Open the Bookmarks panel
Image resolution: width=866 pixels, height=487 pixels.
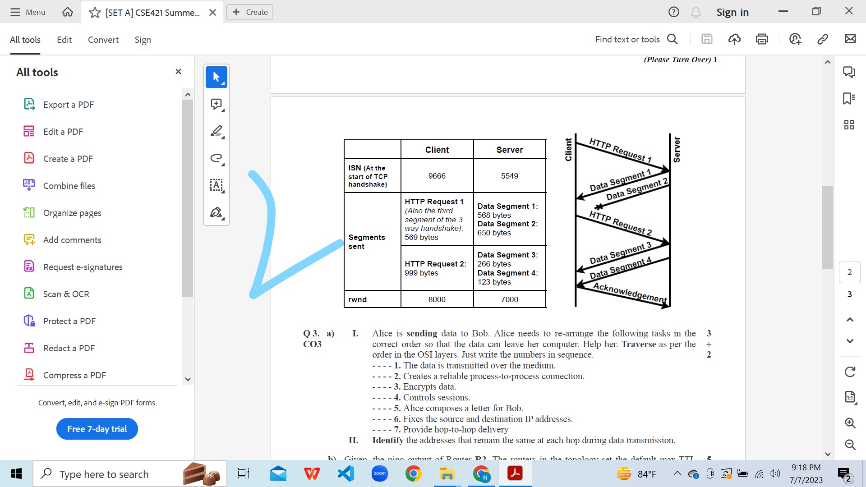click(x=849, y=98)
